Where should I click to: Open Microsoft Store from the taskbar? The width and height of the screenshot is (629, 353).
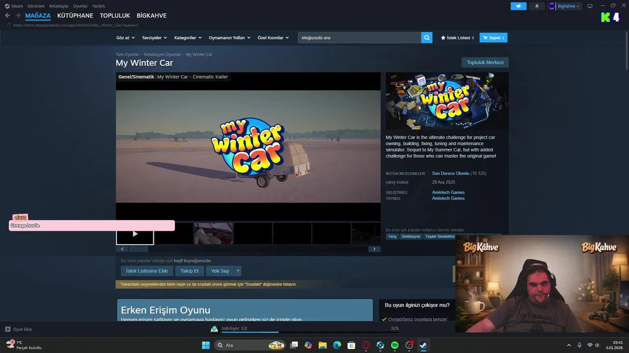351,345
